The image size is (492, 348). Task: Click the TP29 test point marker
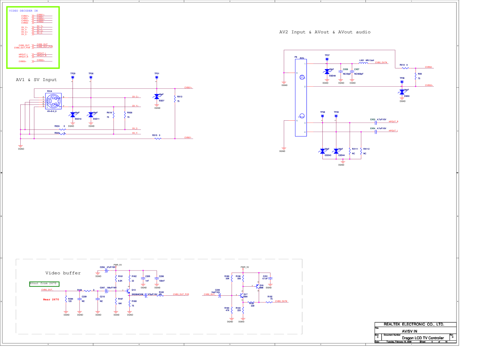[x=73, y=77]
